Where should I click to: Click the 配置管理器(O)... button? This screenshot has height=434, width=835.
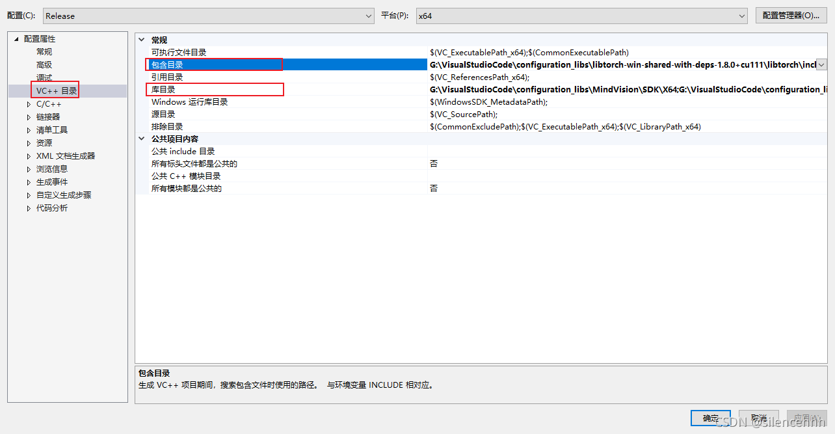coord(791,16)
